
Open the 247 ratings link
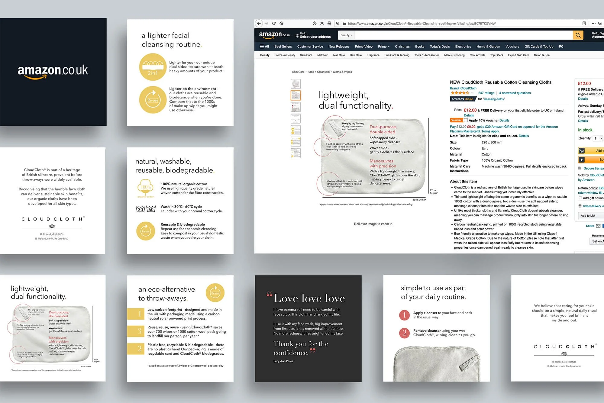point(486,93)
